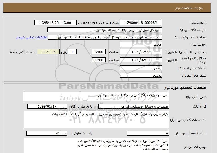Click the تعداد / مقدار مورد نیاز label

191,133
